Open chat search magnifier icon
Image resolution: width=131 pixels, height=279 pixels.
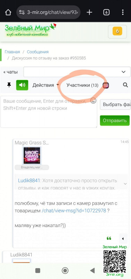tap(125, 85)
